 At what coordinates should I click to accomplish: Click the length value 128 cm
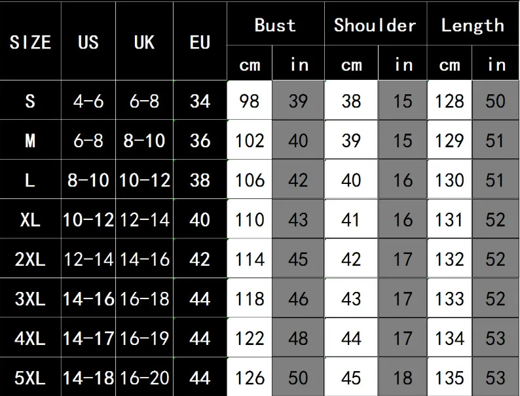[x=449, y=101]
